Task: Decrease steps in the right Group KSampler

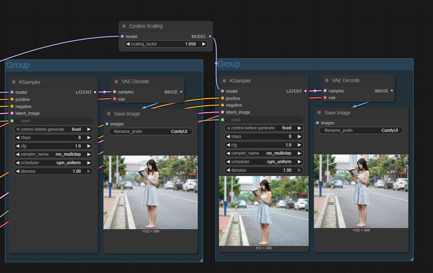Action: 228,136
